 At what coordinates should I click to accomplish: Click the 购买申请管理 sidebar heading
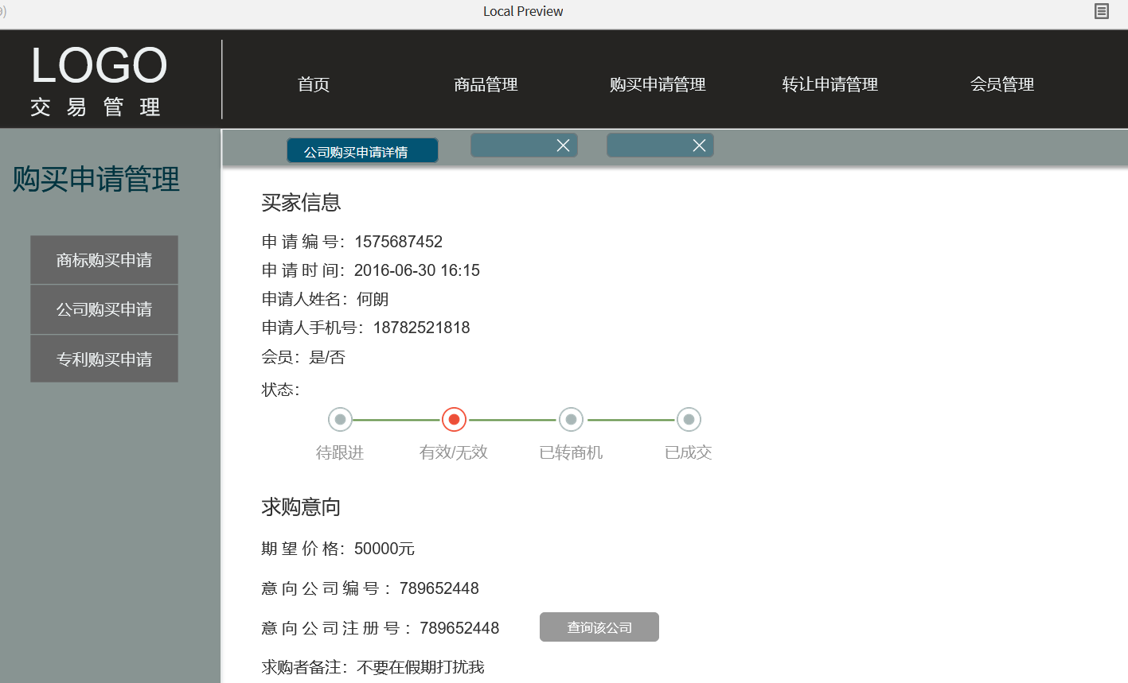tap(96, 179)
